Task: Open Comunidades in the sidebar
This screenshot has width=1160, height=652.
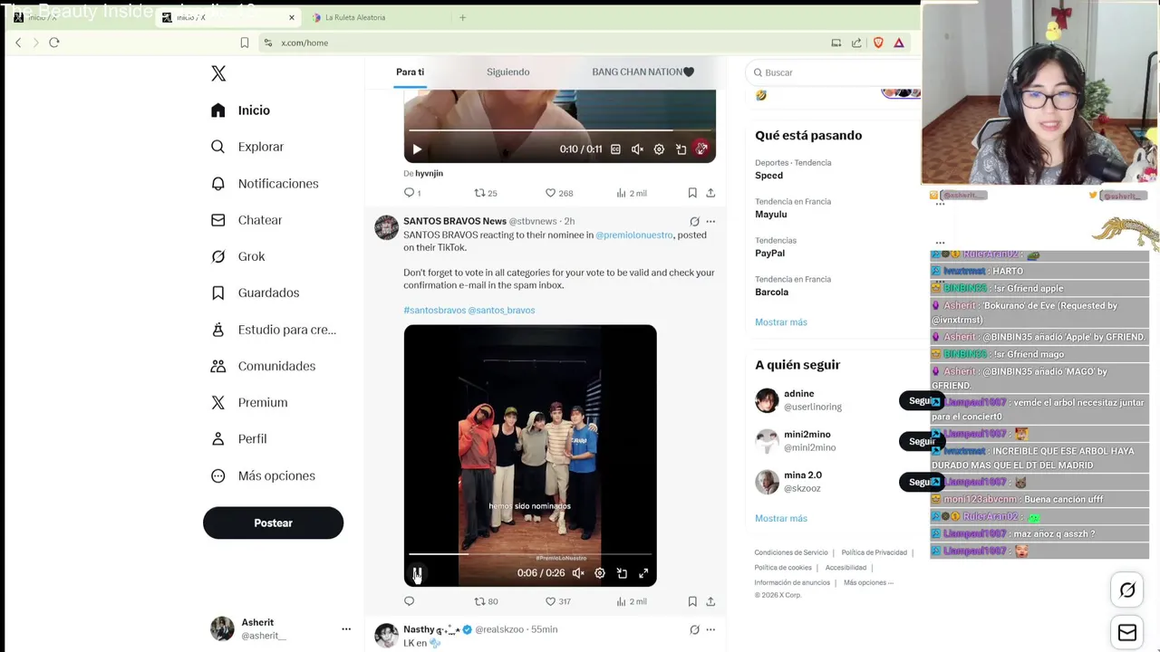Action: [x=263, y=366]
